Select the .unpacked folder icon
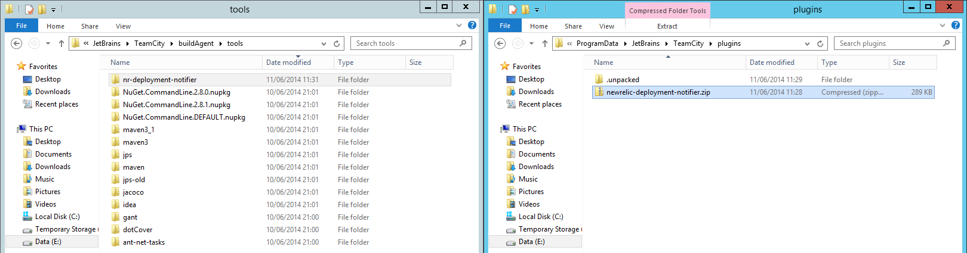 click(599, 80)
